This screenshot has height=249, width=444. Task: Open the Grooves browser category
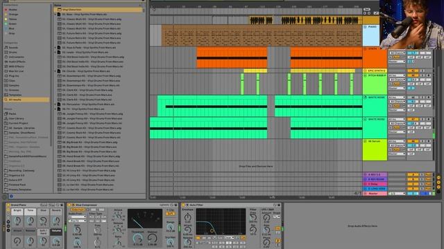pyautogui.click(x=14, y=90)
